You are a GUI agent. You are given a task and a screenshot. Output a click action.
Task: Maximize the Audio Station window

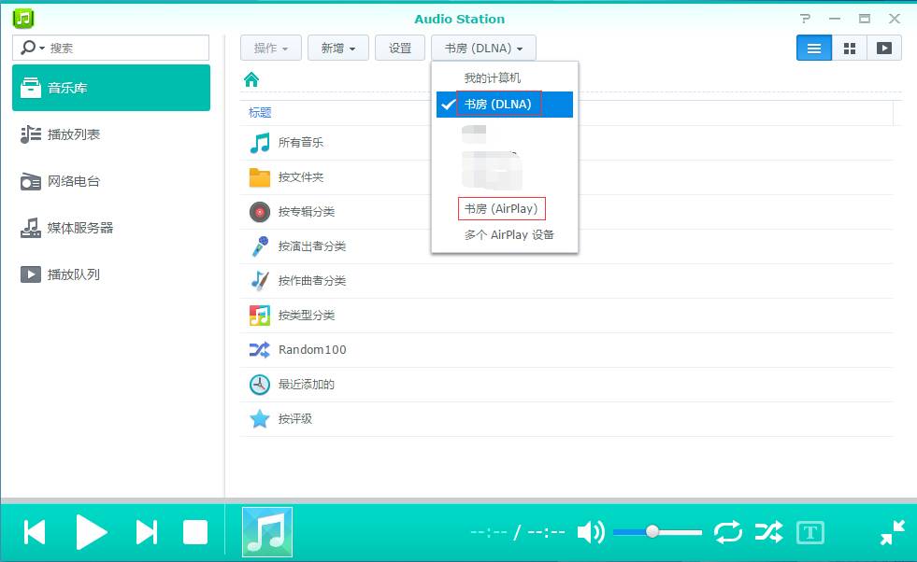(x=865, y=19)
